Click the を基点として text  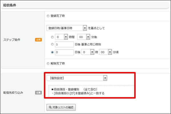[96, 28]
